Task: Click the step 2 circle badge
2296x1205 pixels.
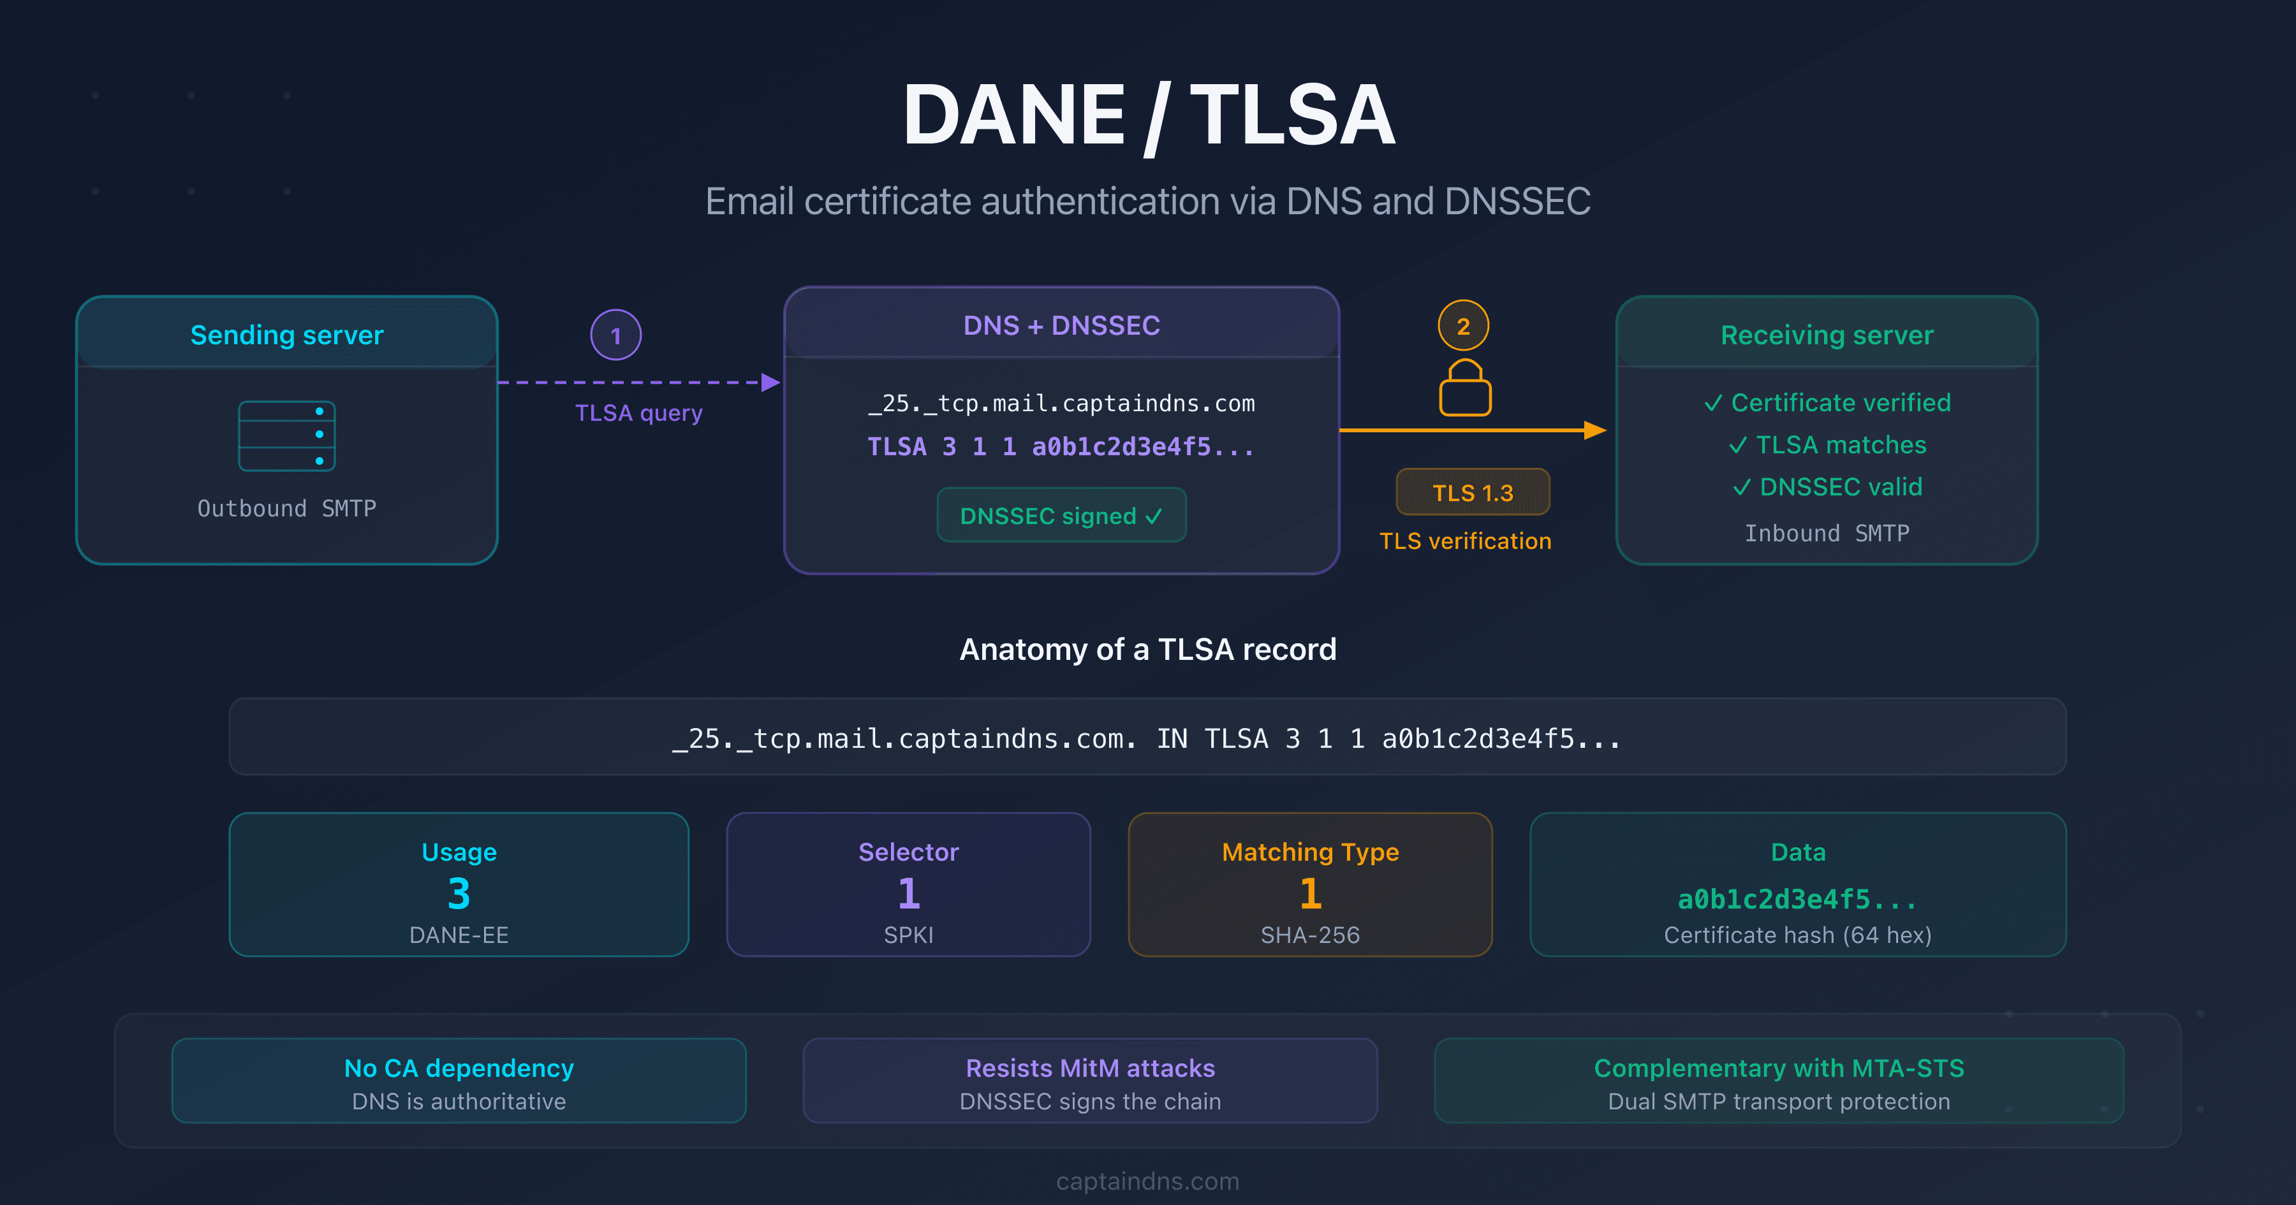Action: click(x=1464, y=325)
